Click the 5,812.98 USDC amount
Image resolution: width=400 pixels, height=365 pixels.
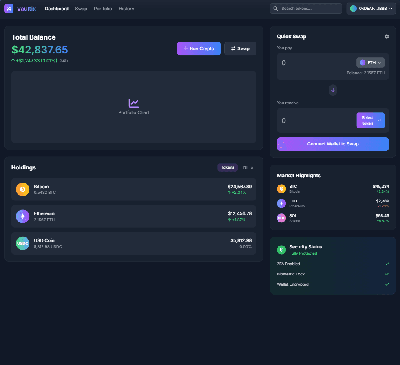click(48, 247)
